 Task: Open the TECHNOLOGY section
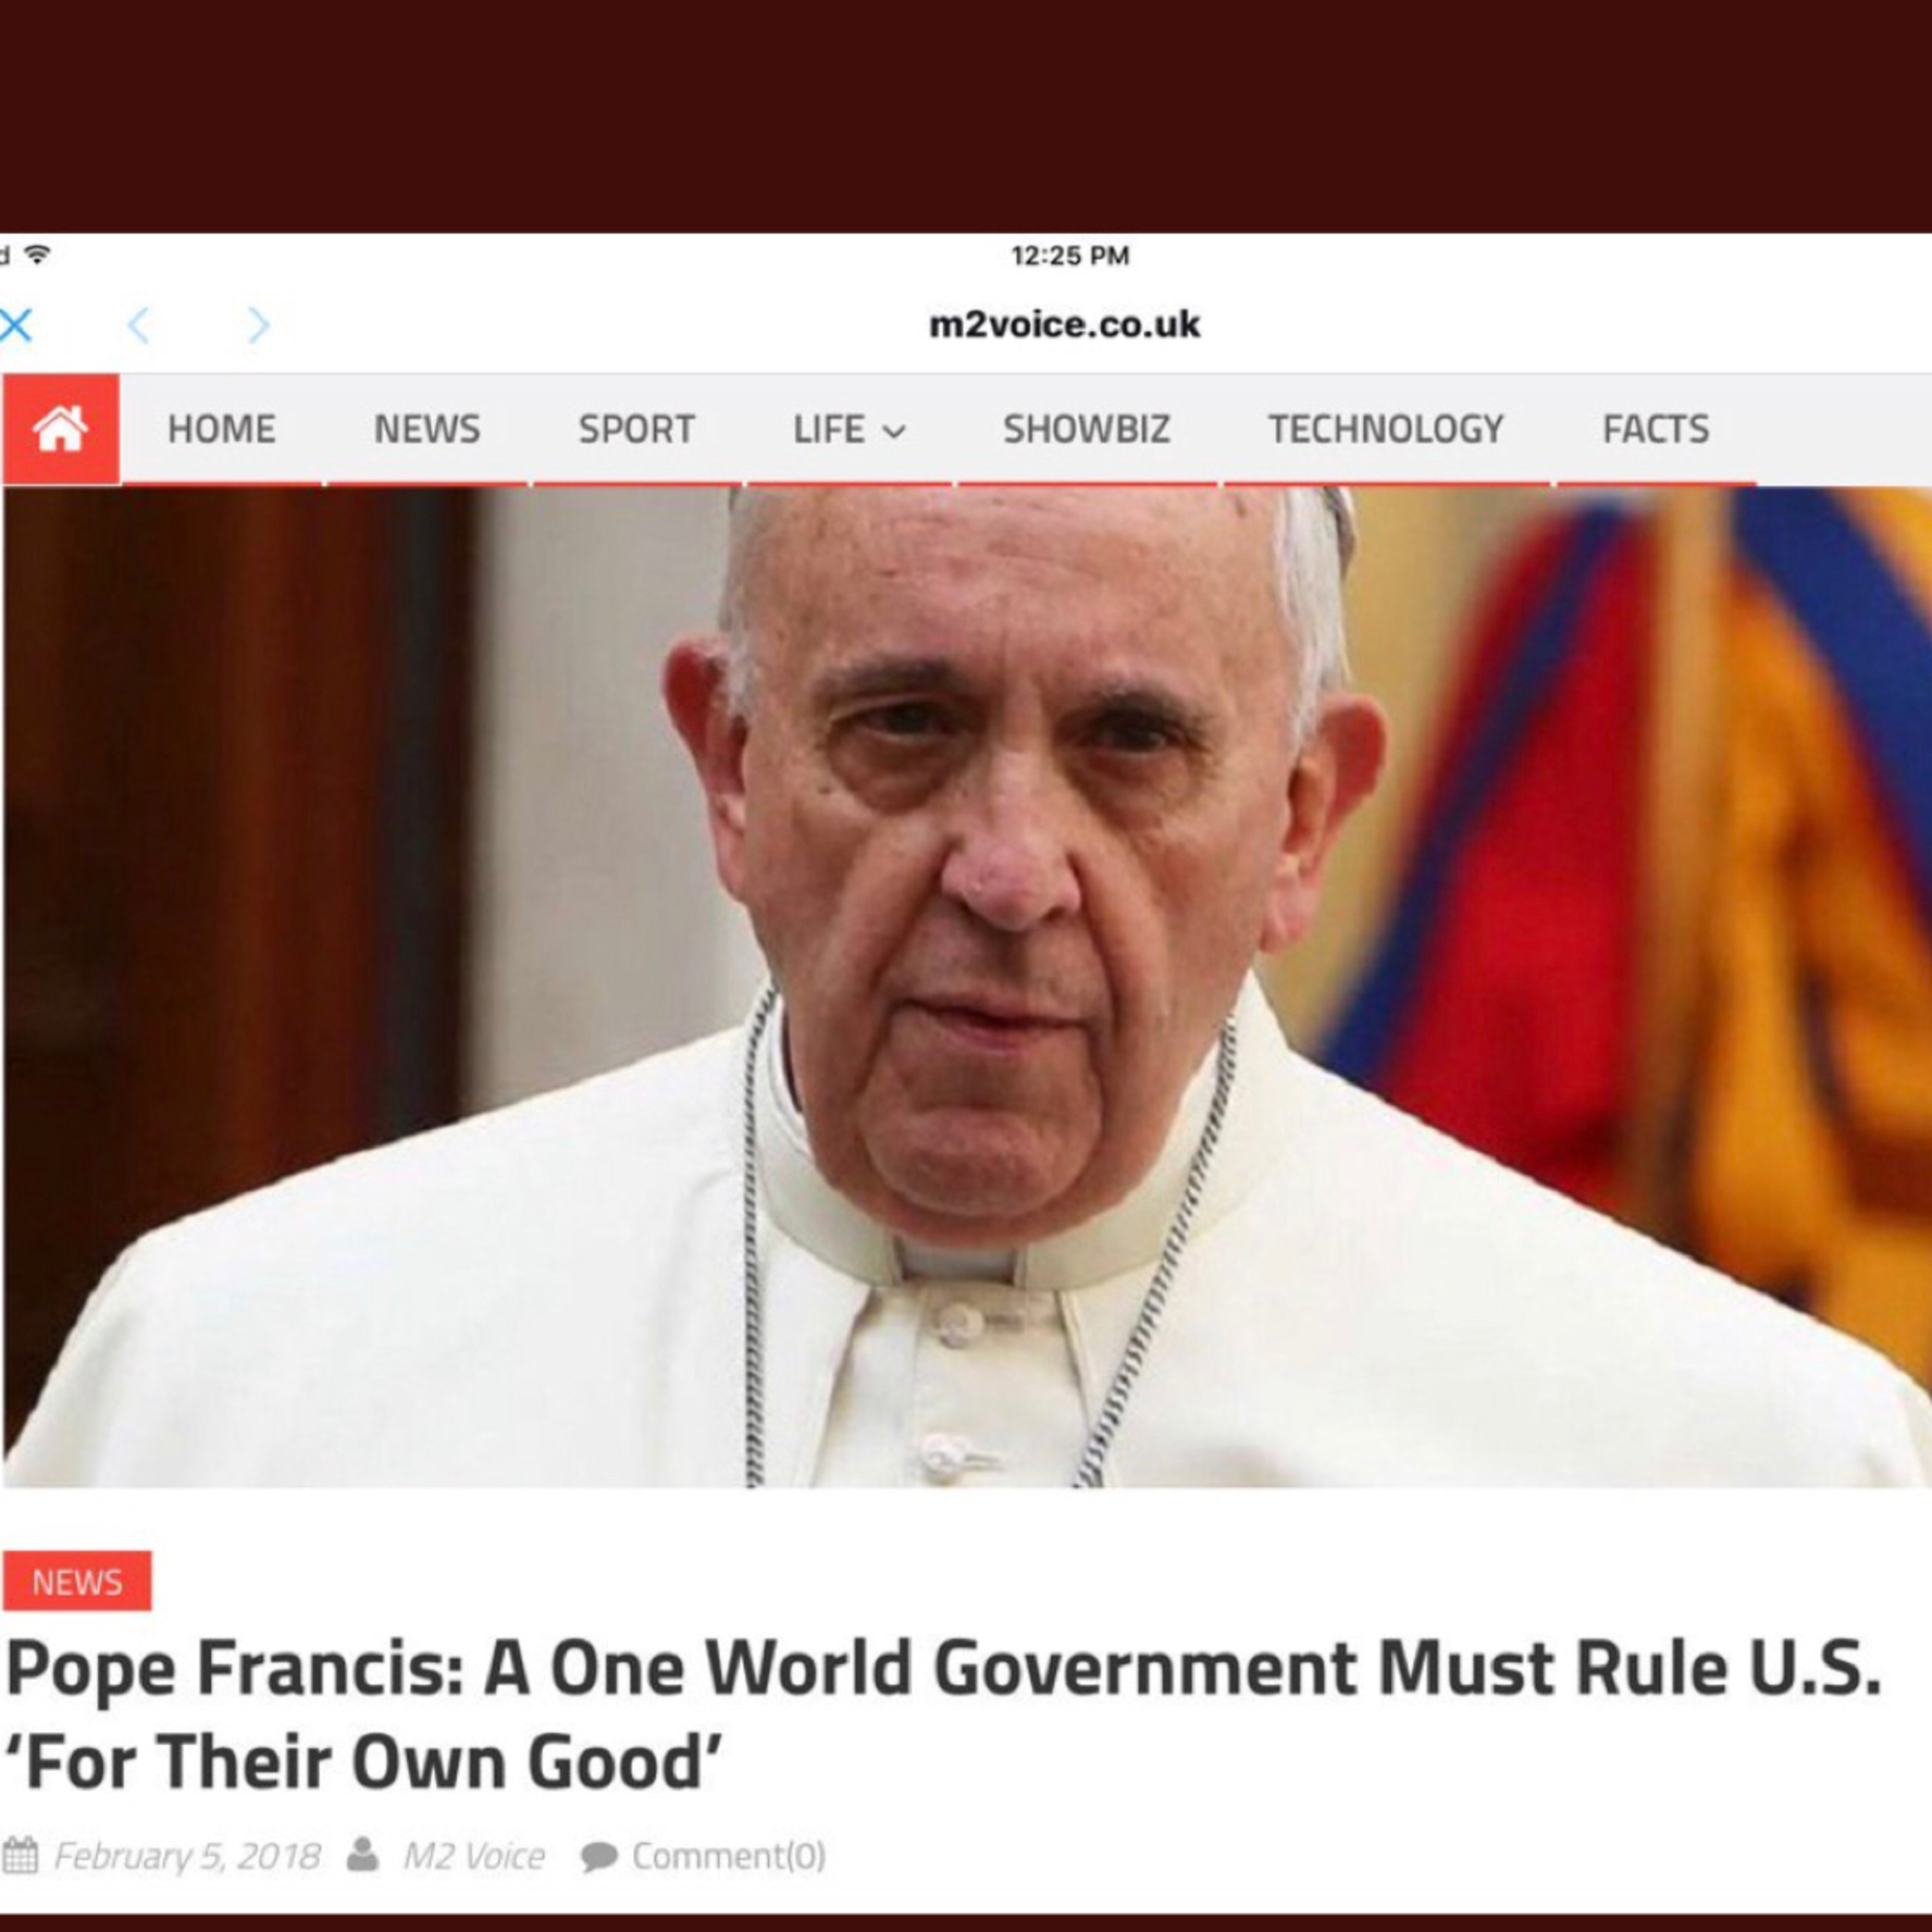point(1385,429)
